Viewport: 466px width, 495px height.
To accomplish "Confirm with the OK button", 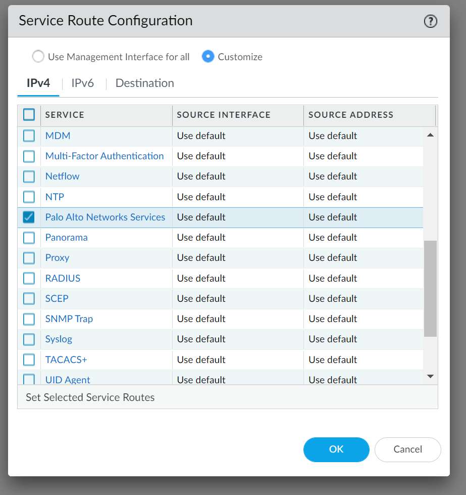I will [336, 449].
